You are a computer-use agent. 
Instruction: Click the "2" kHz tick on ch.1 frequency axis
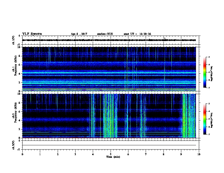coord(20,82)
